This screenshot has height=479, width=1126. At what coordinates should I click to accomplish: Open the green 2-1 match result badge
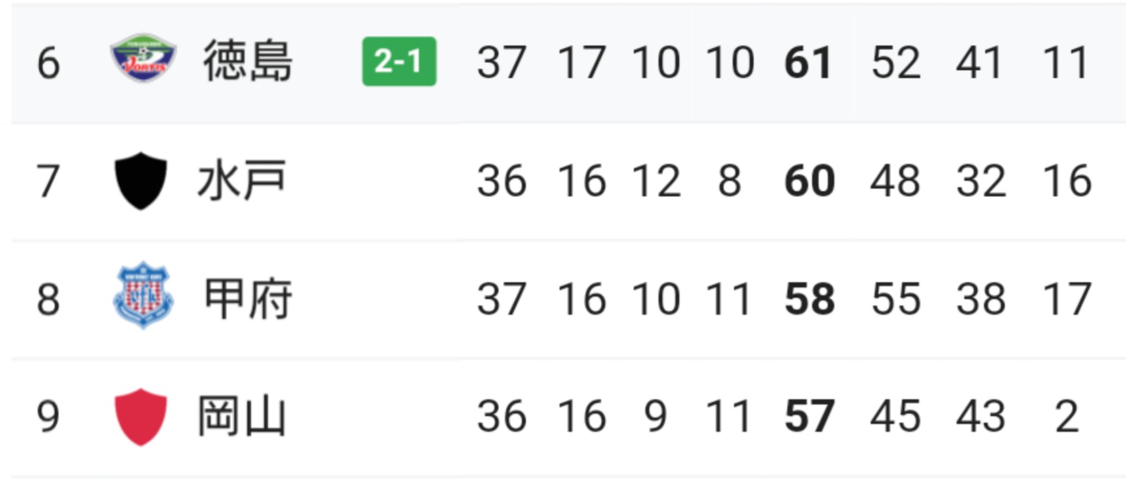tap(399, 62)
